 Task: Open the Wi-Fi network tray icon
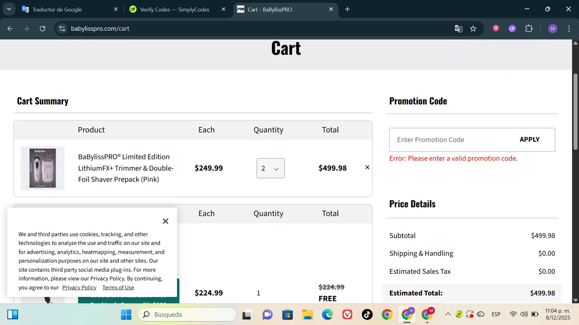(513, 314)
